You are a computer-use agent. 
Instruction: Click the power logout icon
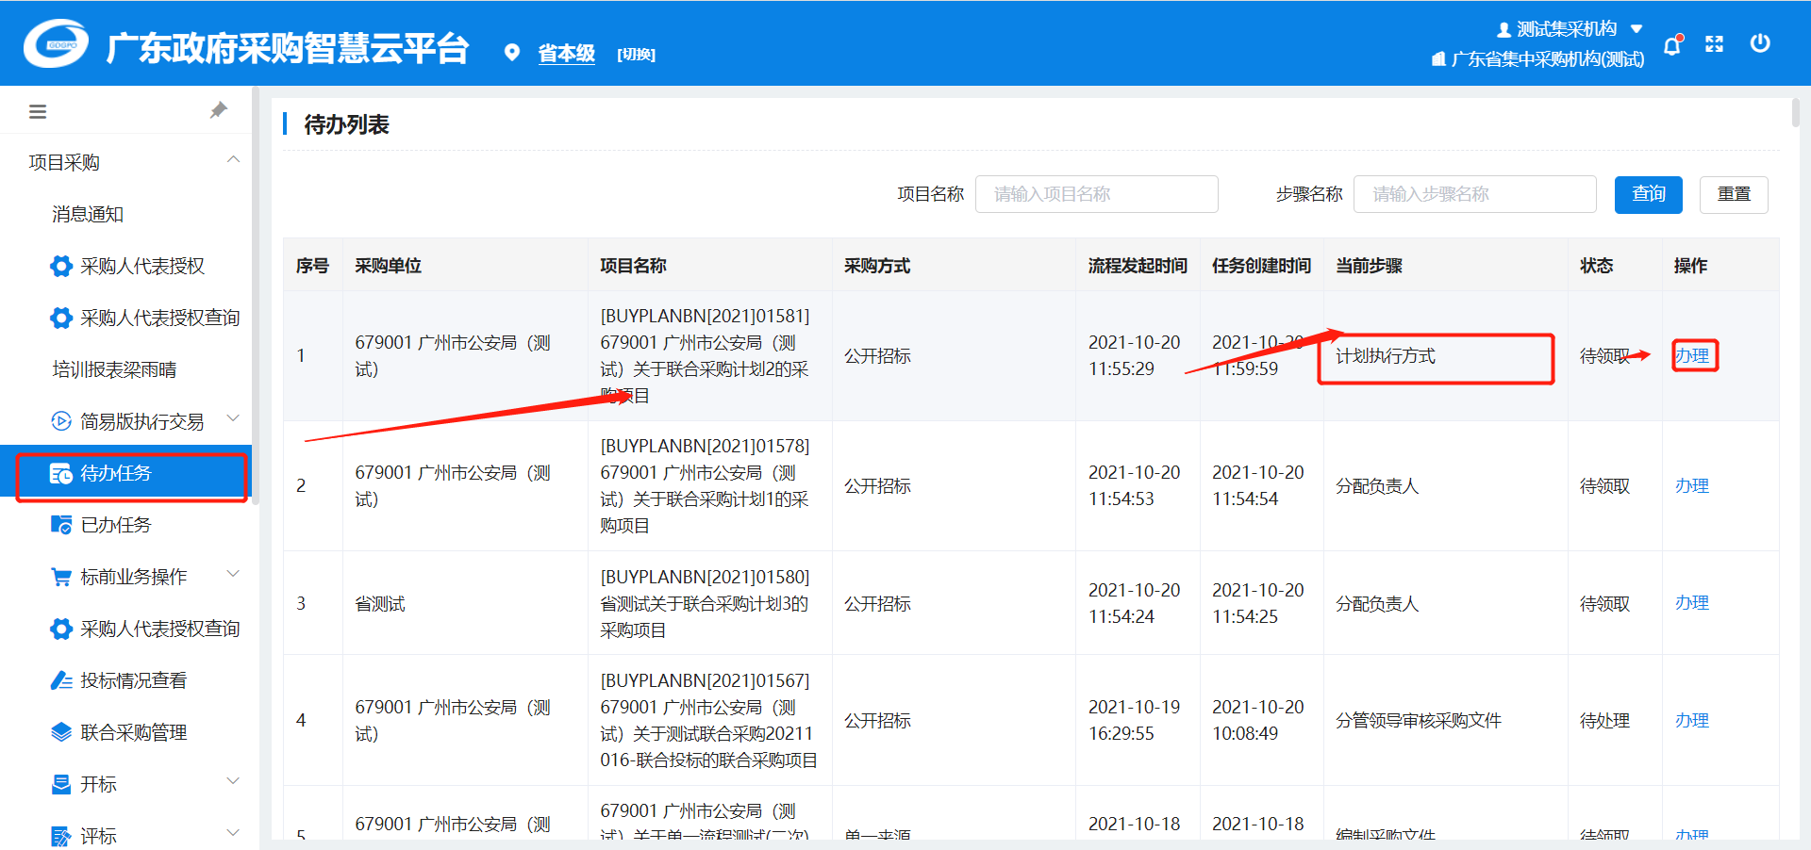[1759, 43]
